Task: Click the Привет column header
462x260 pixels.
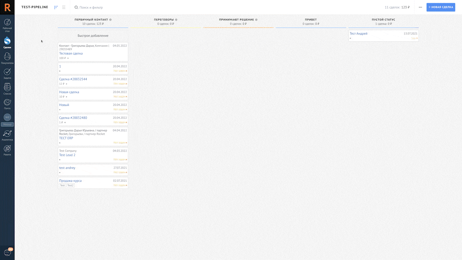Action: pyautogui.click(x=310, y=20)
